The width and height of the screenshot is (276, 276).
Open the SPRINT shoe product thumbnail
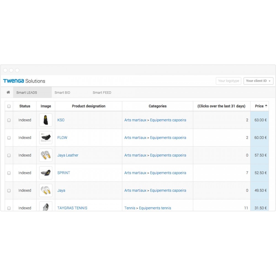[x=46, y=173]
